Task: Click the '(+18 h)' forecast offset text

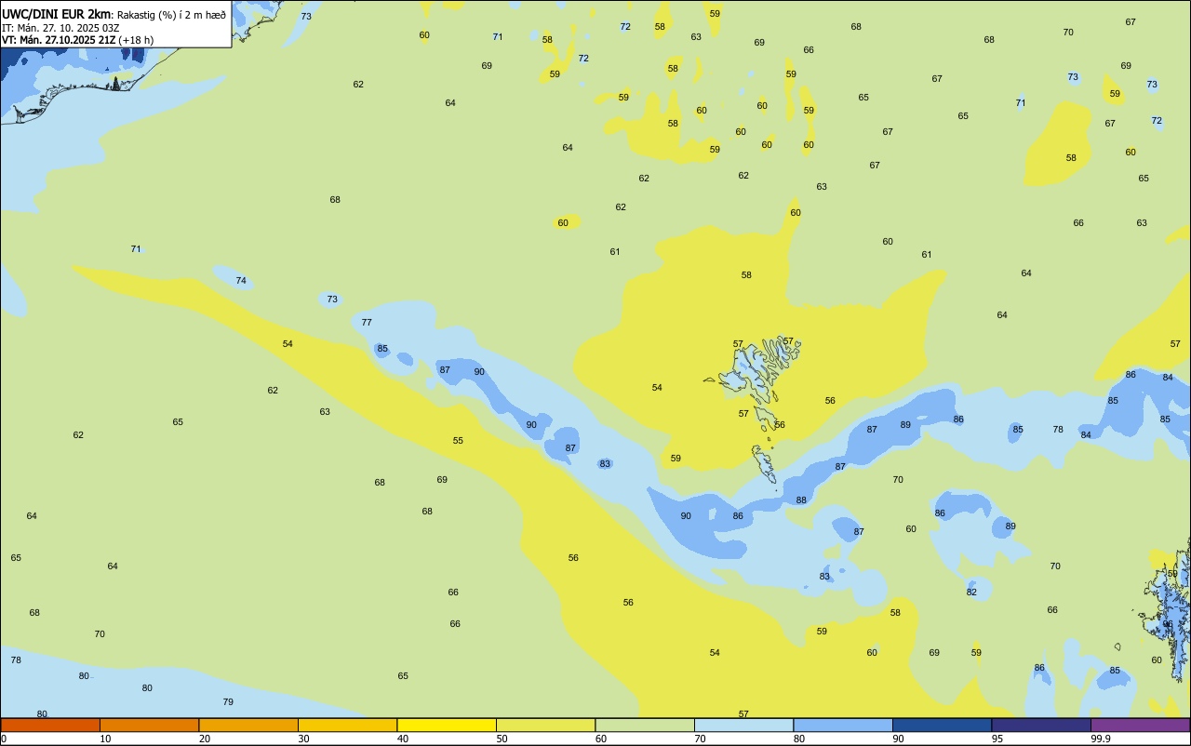Action: coord(136,40)
